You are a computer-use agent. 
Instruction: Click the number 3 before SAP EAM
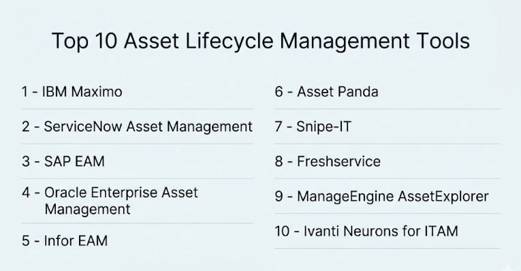tap(26, 161)
